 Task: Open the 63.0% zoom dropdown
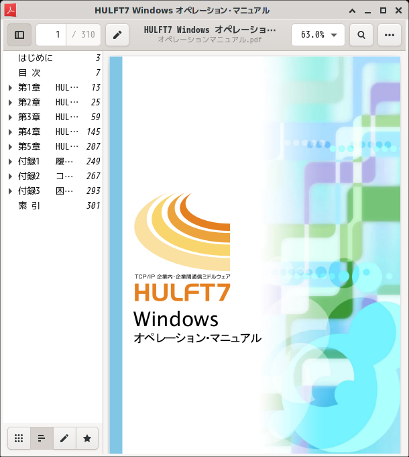318,35
